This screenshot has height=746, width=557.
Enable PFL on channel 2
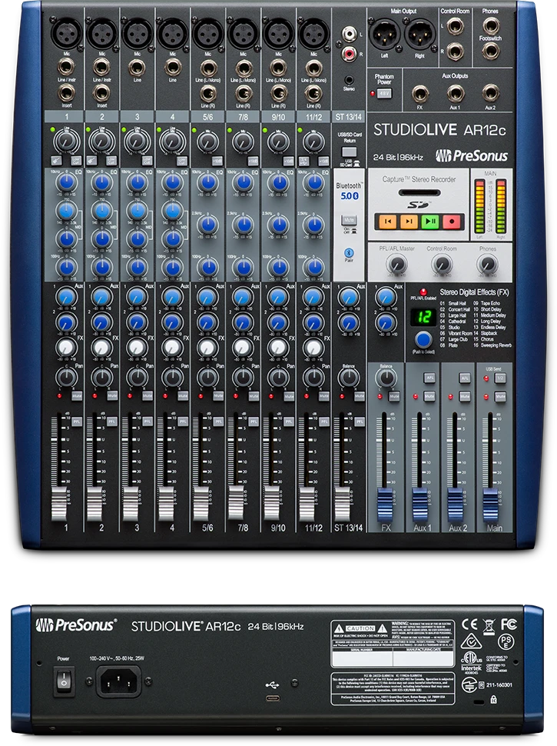[111, 421]
